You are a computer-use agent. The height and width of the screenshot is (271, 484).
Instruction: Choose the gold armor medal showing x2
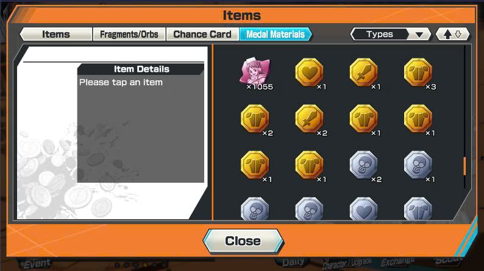(x=255, y=118)
